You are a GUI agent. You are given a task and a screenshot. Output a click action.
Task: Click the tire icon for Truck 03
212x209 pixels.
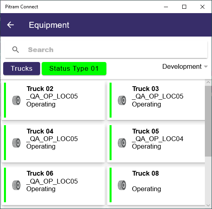click(122, 101)
